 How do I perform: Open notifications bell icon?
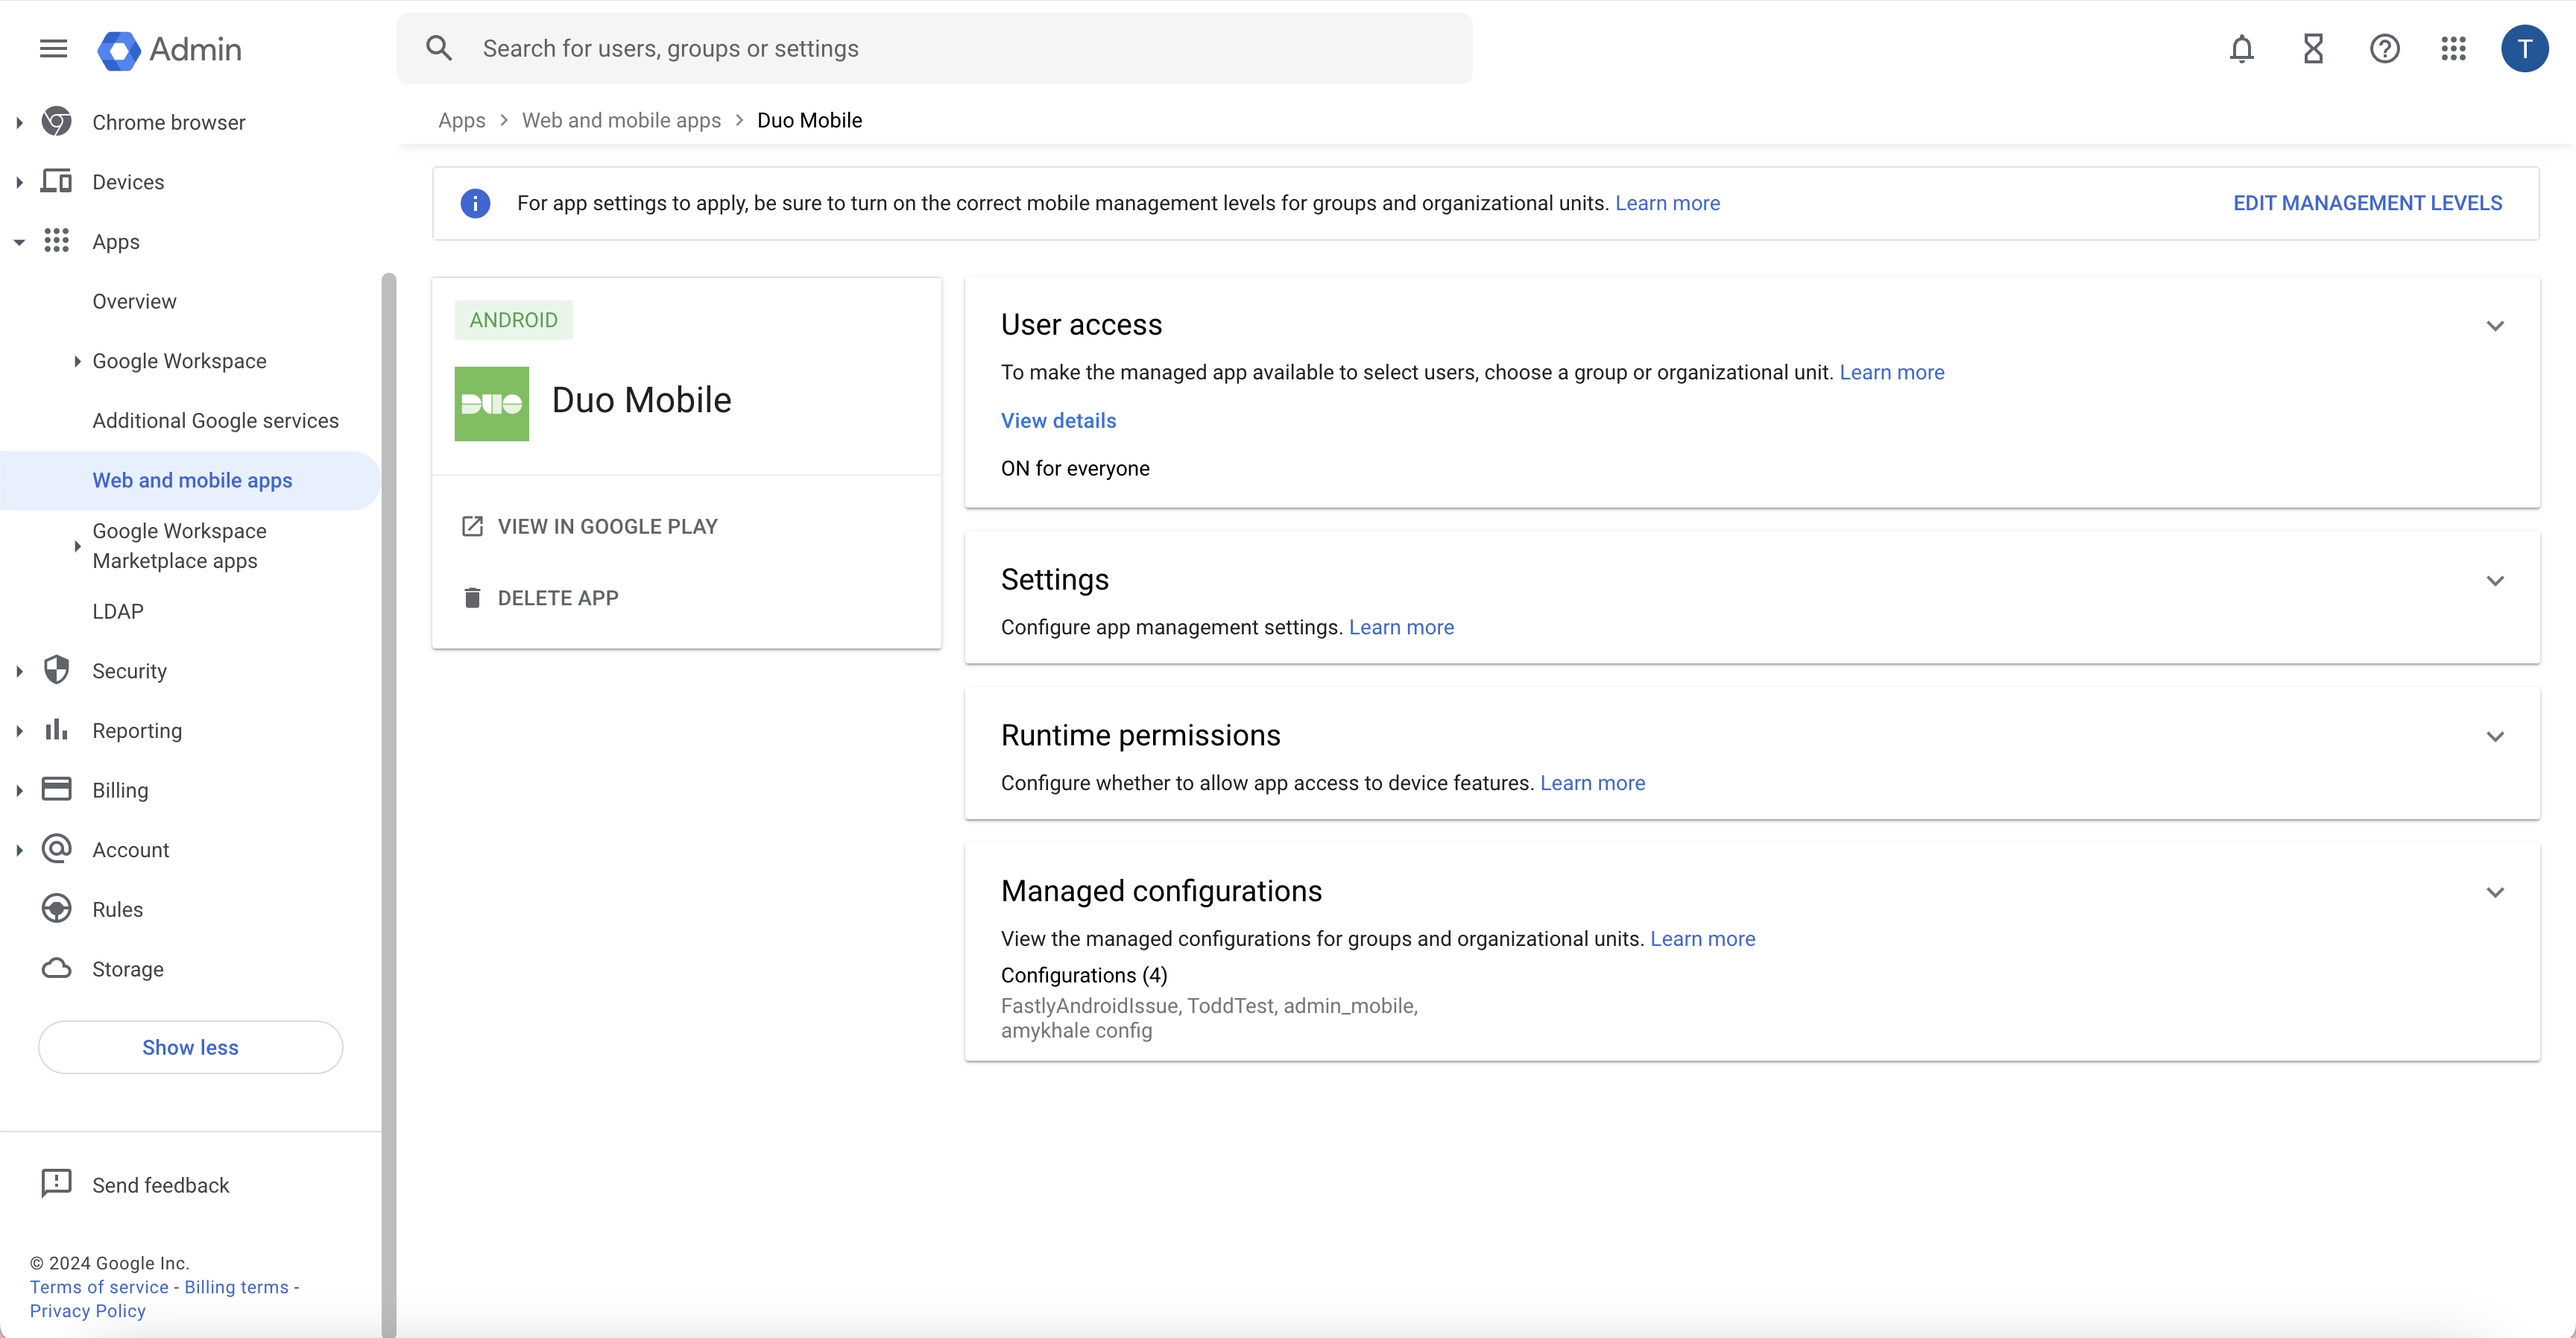(x=2243, y=48)
